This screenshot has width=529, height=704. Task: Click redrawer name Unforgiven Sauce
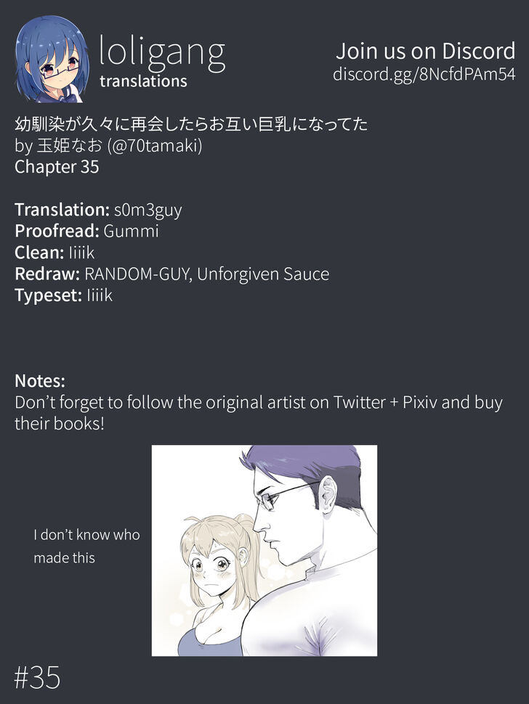[x=263, y=274]
